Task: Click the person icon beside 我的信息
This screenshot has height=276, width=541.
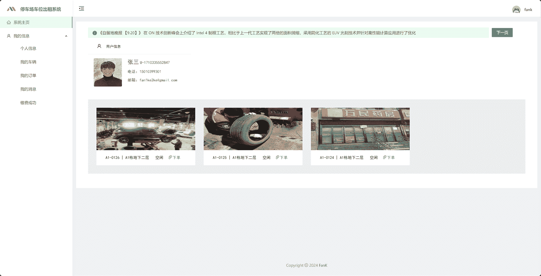Action: 9,36
